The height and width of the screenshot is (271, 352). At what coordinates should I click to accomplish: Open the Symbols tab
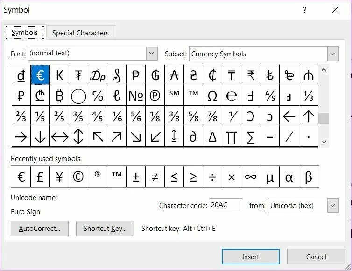pyautogui.click(x=25, y=33)
